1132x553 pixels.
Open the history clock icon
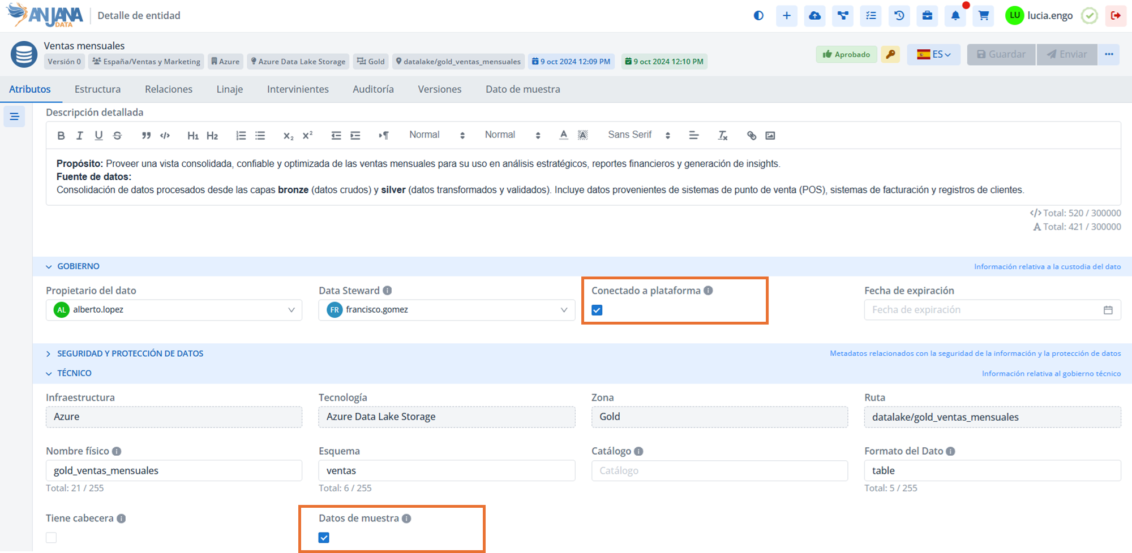[x=899, y=16]
